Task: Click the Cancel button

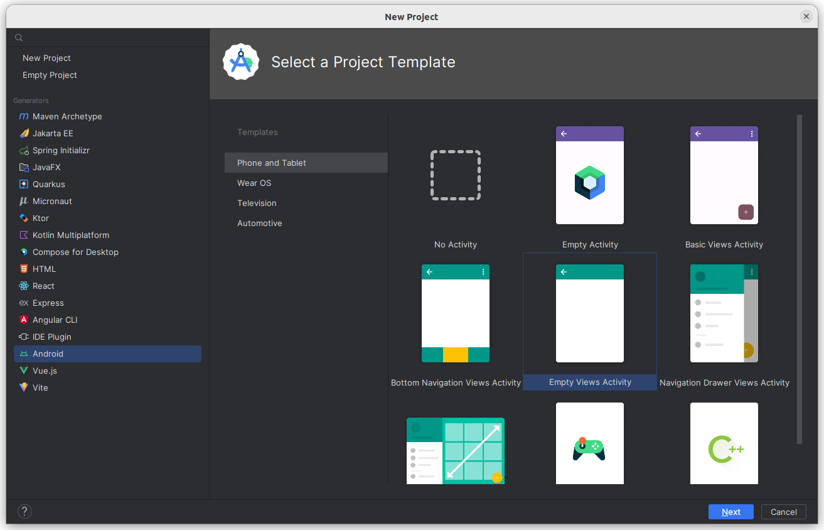Action: pos(784,512)
